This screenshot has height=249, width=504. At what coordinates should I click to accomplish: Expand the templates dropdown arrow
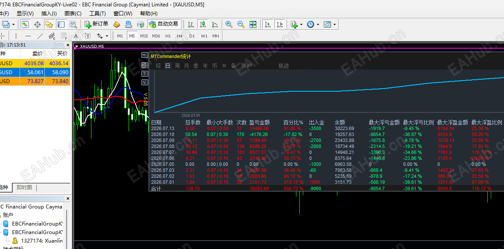coord(334,24)
